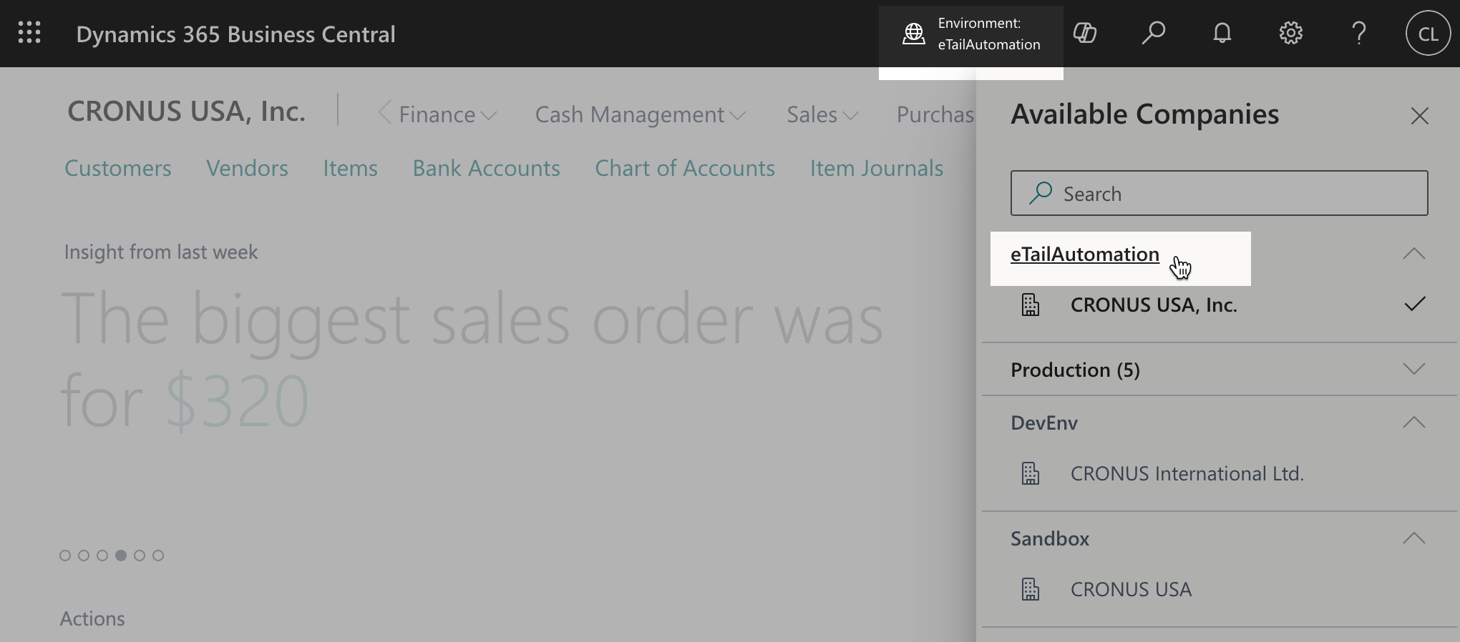Open the Items list link
This screenshot has width=1460, height=642.
point(350,168)
